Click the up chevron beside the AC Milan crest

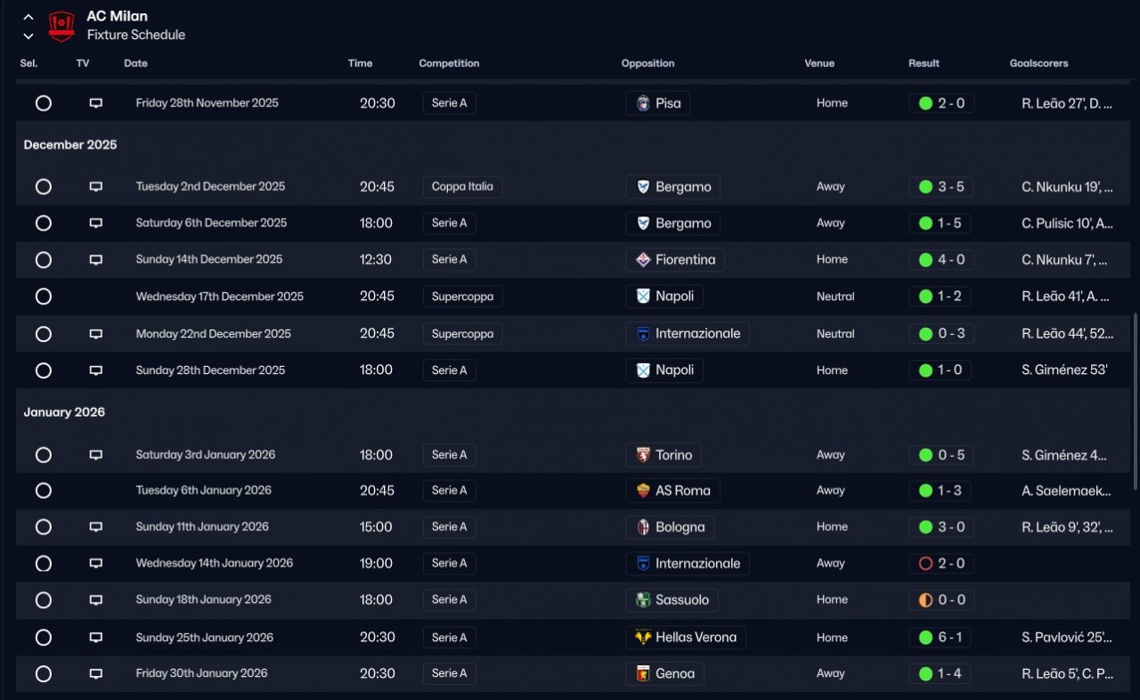pyautogui.click(x=28, y=17)
